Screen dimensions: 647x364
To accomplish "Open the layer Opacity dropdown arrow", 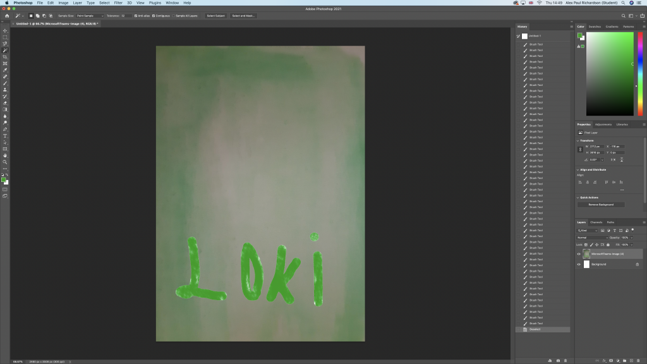I will pyautogui.click(x=632, y=238).
